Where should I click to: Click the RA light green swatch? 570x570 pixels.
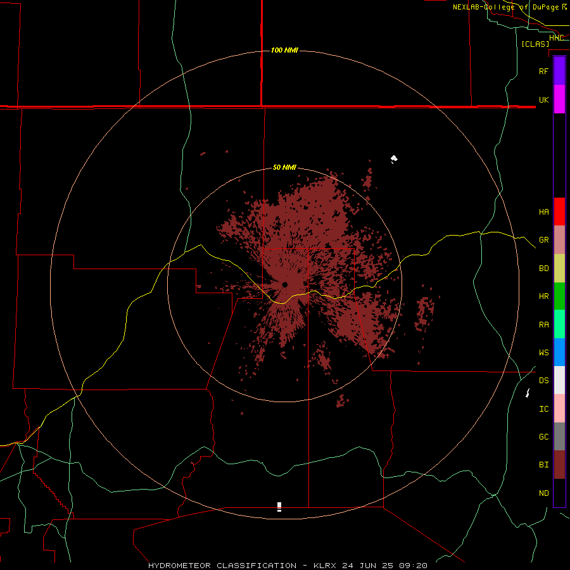click(559, 324)
